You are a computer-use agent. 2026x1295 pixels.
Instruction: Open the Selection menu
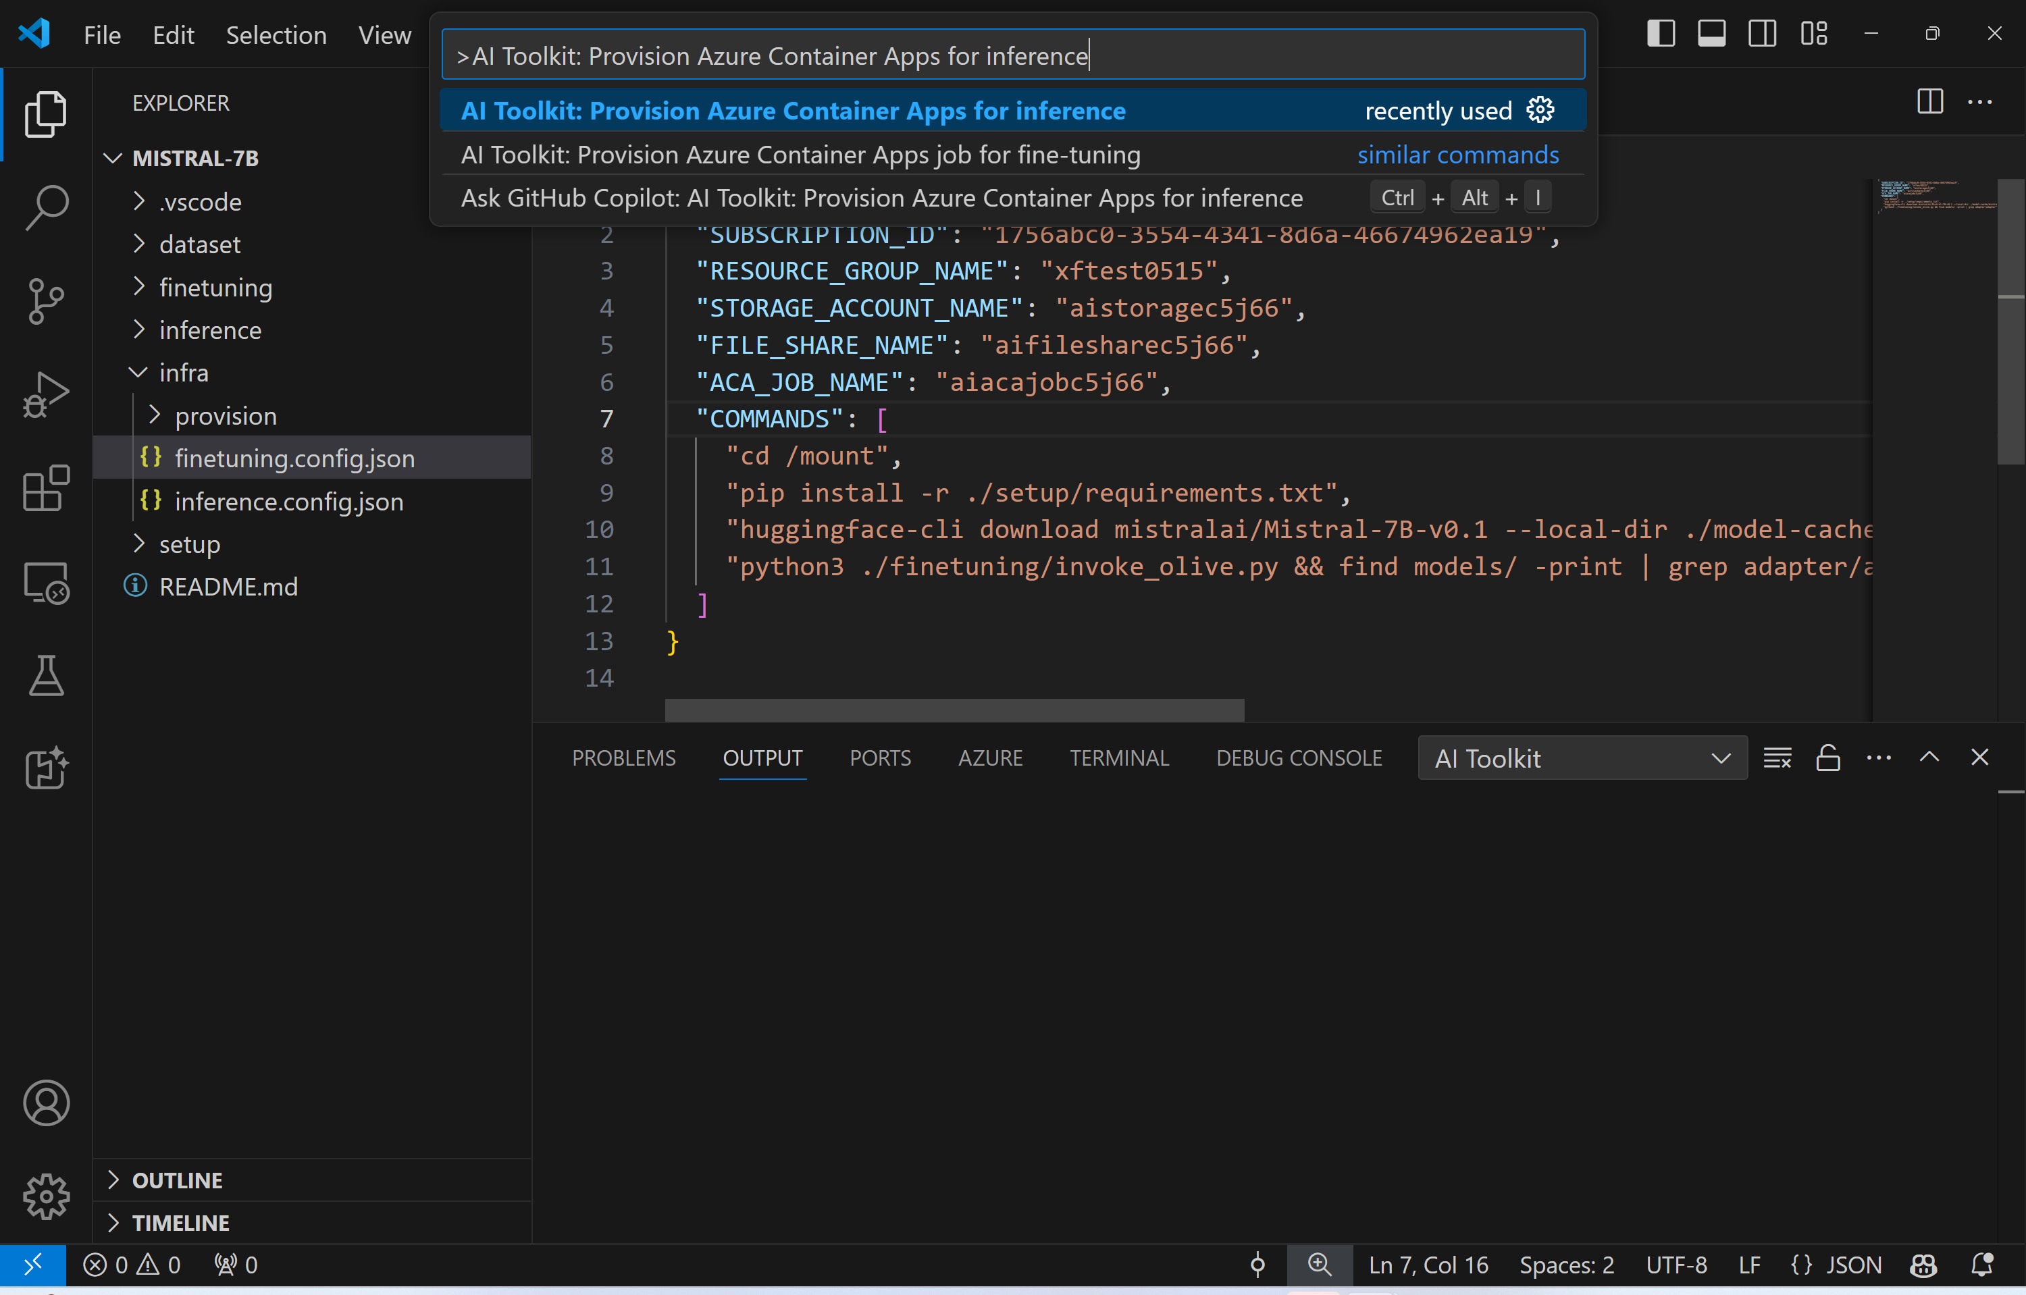(276, 35)
